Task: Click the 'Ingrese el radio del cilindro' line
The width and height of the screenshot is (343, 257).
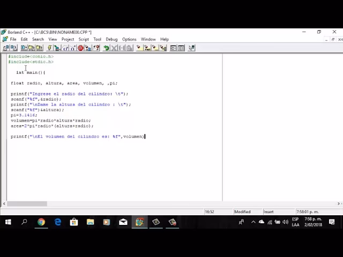Action: click(x=69, y=94)
